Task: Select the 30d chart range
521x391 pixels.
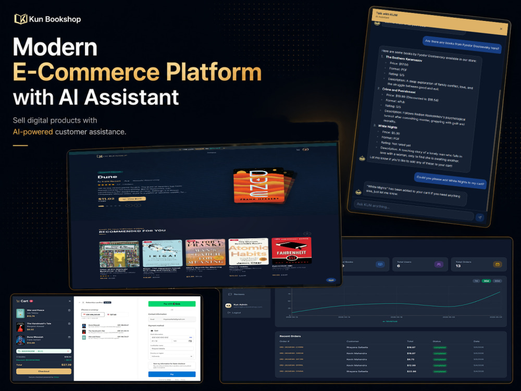Action: pyautogui.click(x=486, y=281)
